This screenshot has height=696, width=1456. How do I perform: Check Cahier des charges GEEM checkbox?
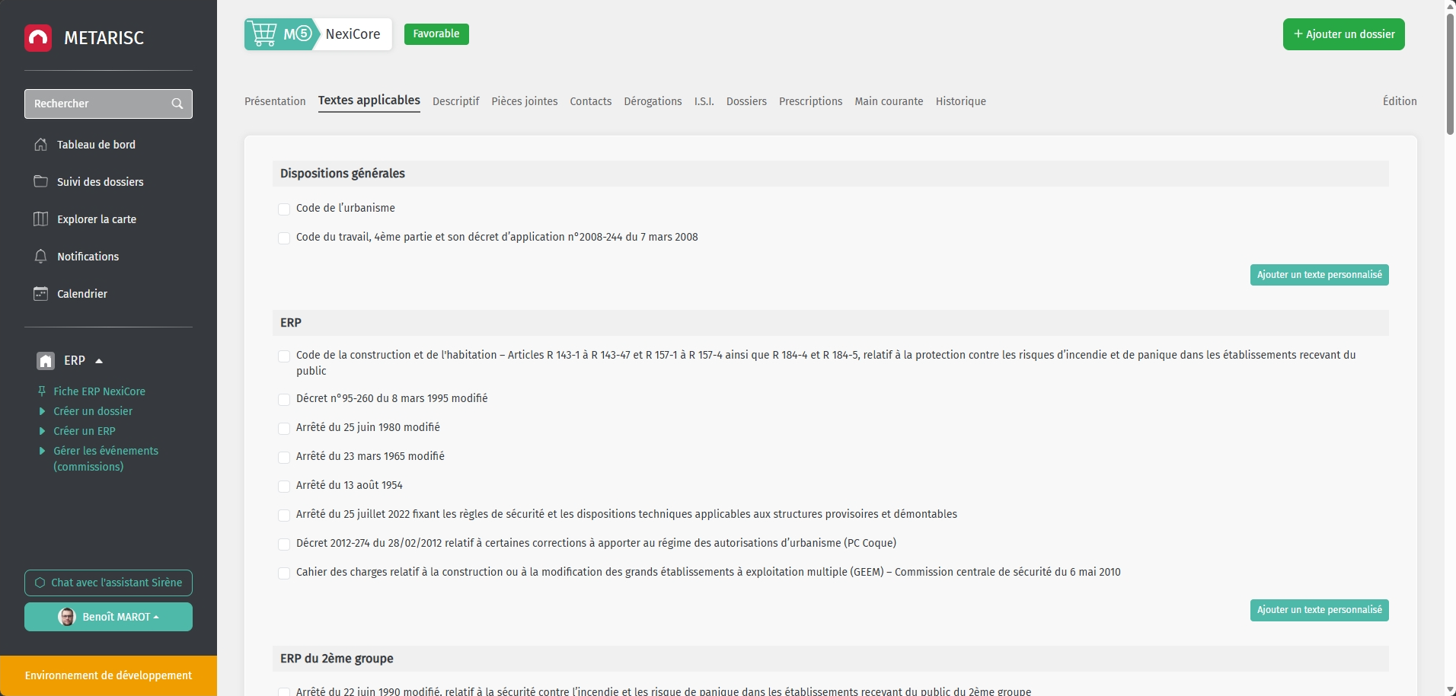point(284,573)
